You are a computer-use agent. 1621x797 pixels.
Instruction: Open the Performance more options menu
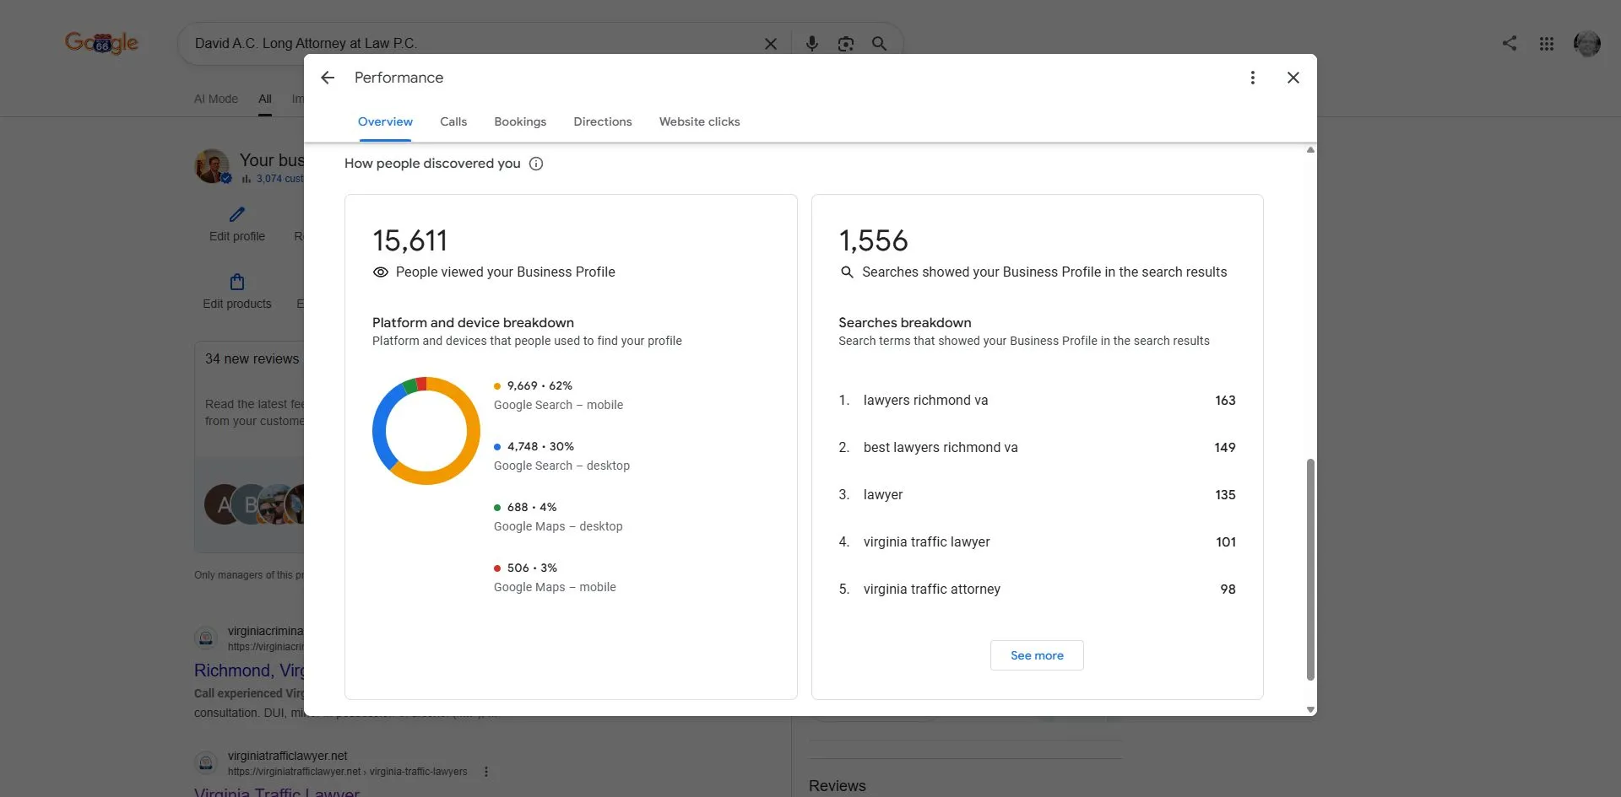tap(1253, 78)
